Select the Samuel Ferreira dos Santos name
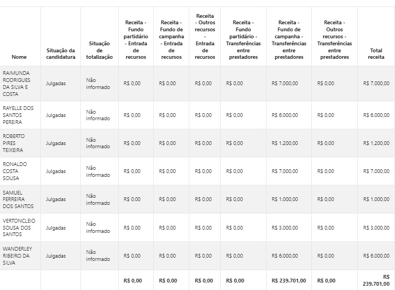395x290 pixels. 18,199
